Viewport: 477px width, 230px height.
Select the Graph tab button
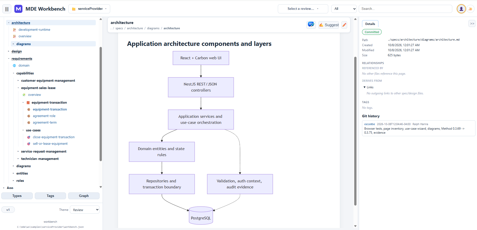tap(84, 196)
